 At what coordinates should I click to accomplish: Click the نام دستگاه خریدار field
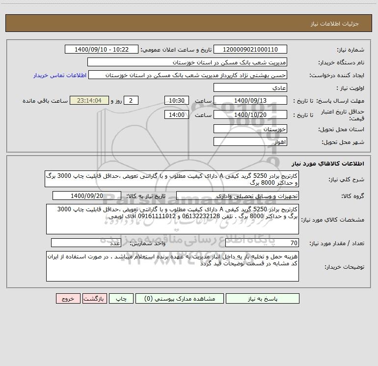[187, 62]
